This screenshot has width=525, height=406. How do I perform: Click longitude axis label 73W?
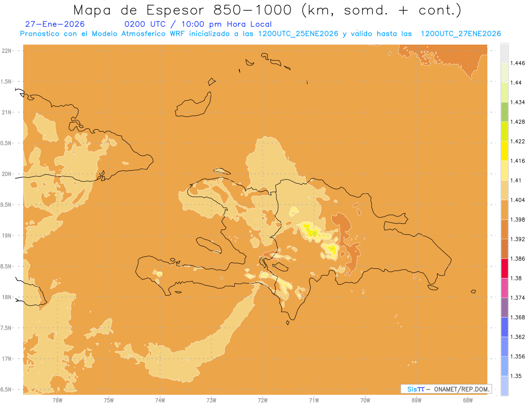pyautogui.click(x=211, y=400)
